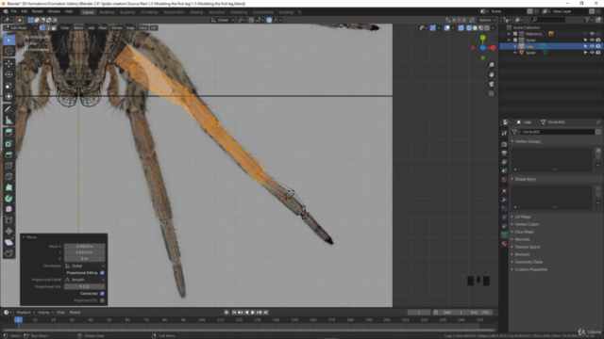The image size is (604, 339).
Task: Click the outliner search field
Action: [x=549, y=20]
